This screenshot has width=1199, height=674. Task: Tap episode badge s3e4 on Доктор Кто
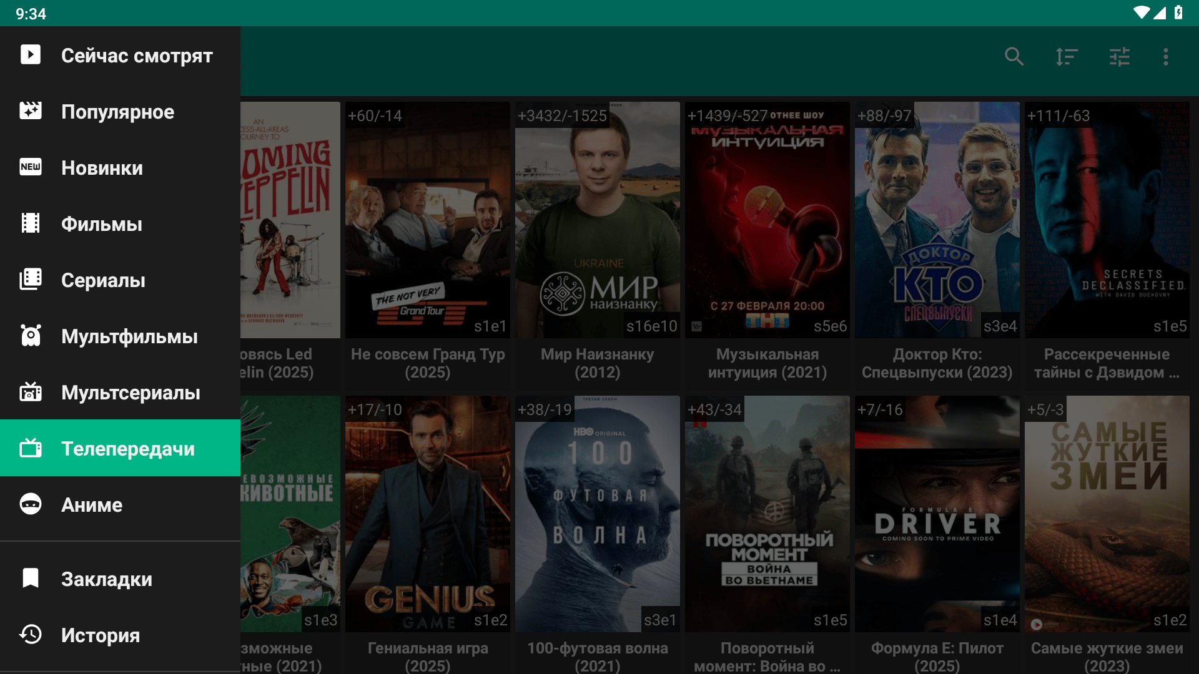[1000, 326]
